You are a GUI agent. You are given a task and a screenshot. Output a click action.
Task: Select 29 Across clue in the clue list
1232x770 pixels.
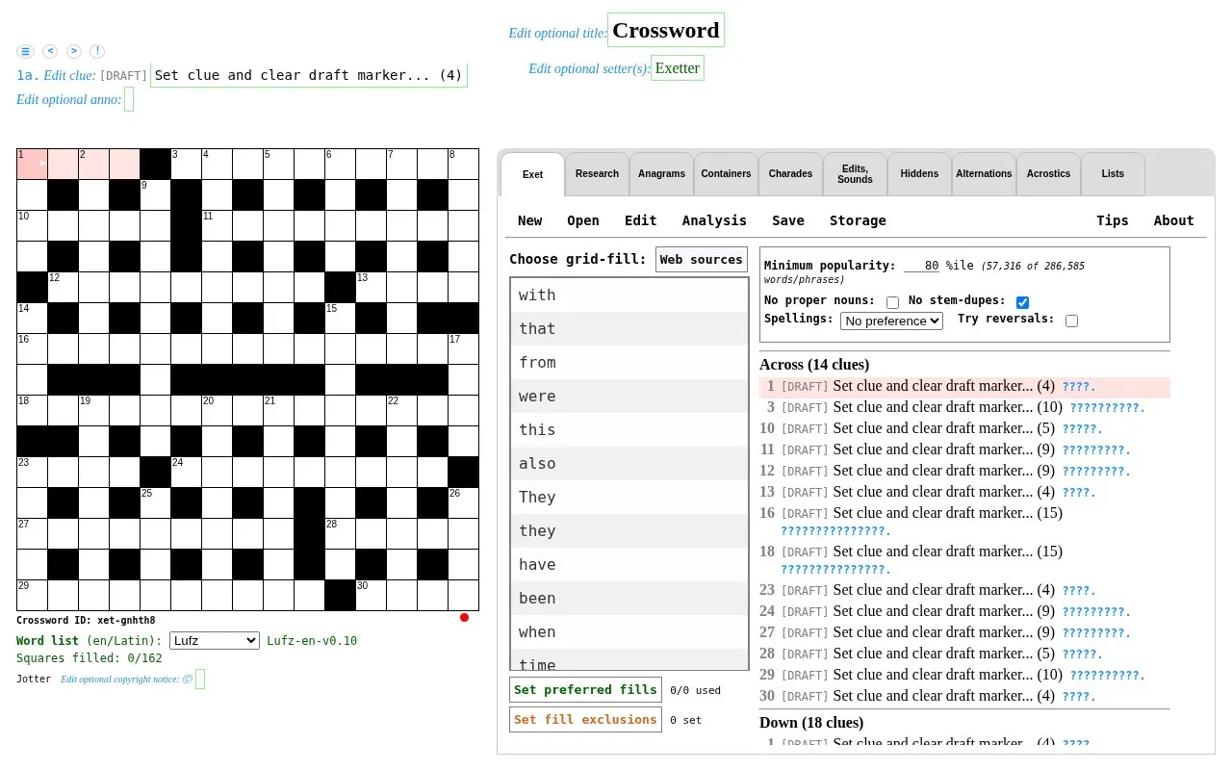964,675
